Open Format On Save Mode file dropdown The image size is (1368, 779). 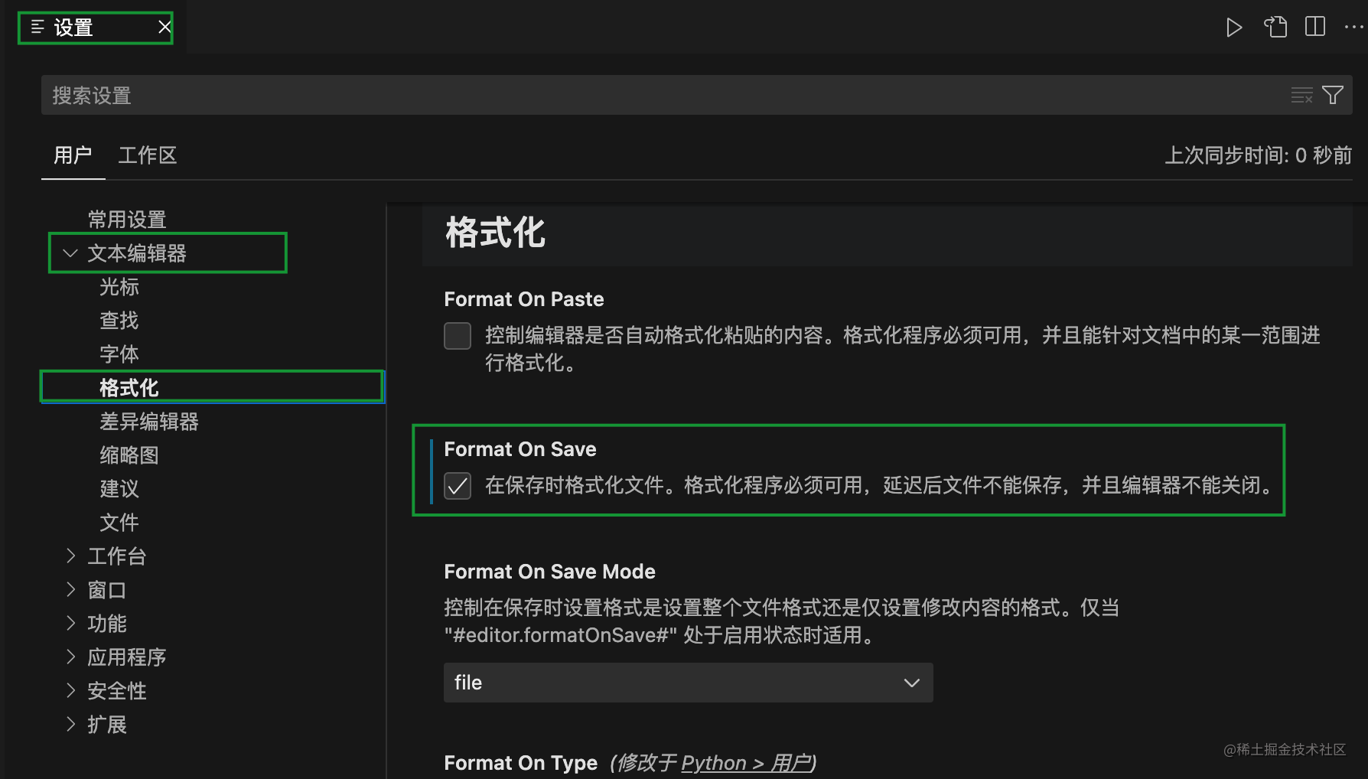(x=689, y=683)
